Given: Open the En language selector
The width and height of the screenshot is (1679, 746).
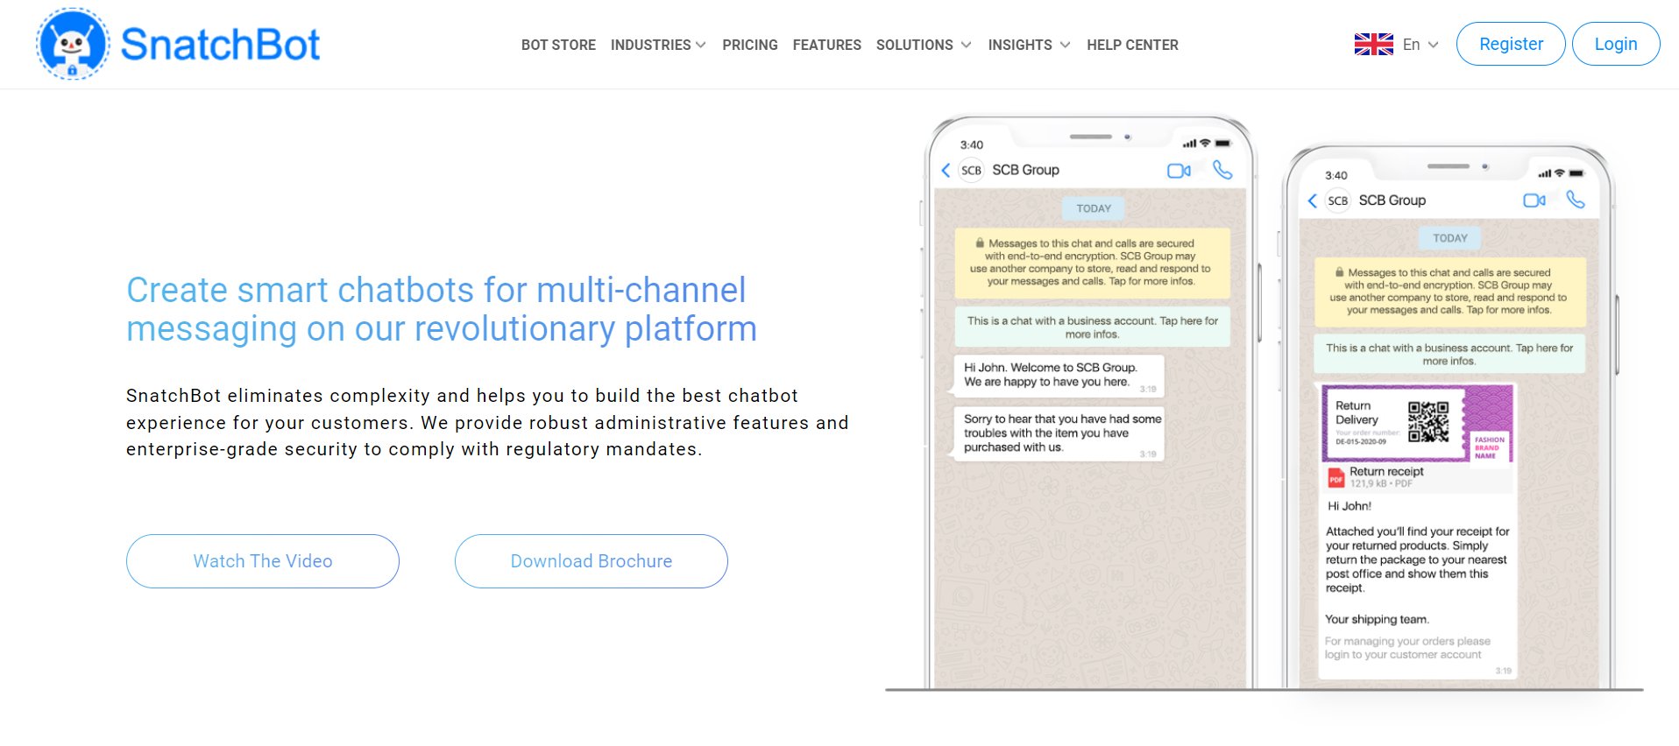Looking at the screenshot, I should coord(1411,44).
